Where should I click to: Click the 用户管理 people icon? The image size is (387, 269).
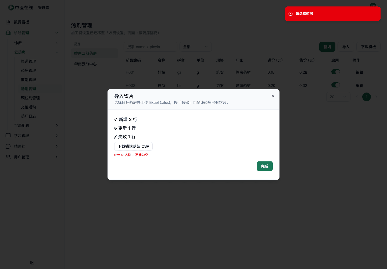coord(8,157)
